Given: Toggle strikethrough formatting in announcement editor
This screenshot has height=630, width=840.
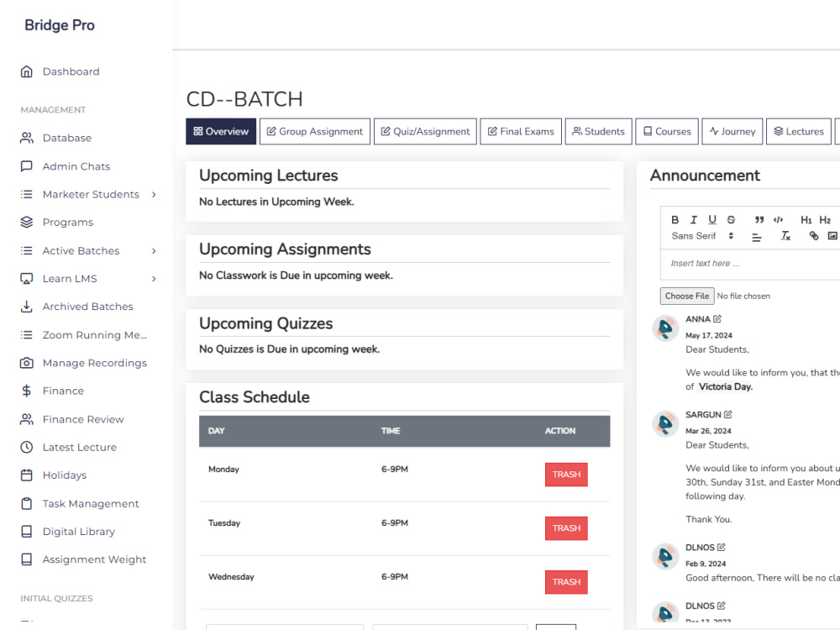Looking at the screenshot, I should [731, 219].
